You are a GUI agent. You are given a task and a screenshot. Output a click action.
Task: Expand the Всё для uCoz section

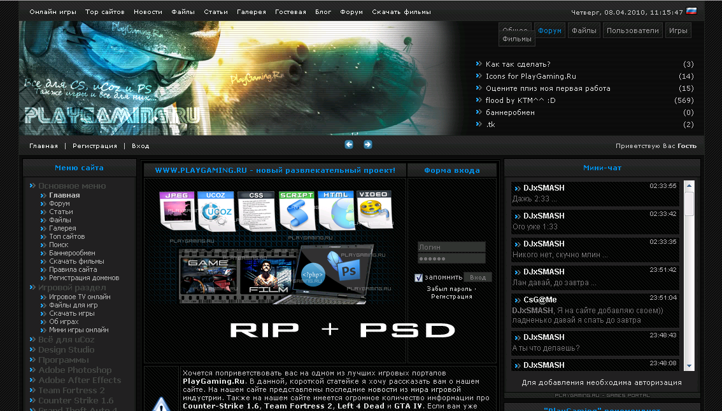pyautogui.click(x=66, y=340)
